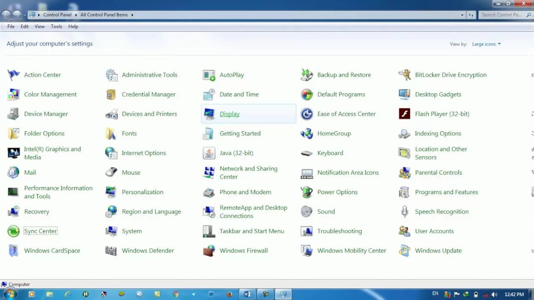The image size is (534, 300).
Task: Open Taskbar and Start Menu link
Action: pyautogui.click(x=252, y=231)
